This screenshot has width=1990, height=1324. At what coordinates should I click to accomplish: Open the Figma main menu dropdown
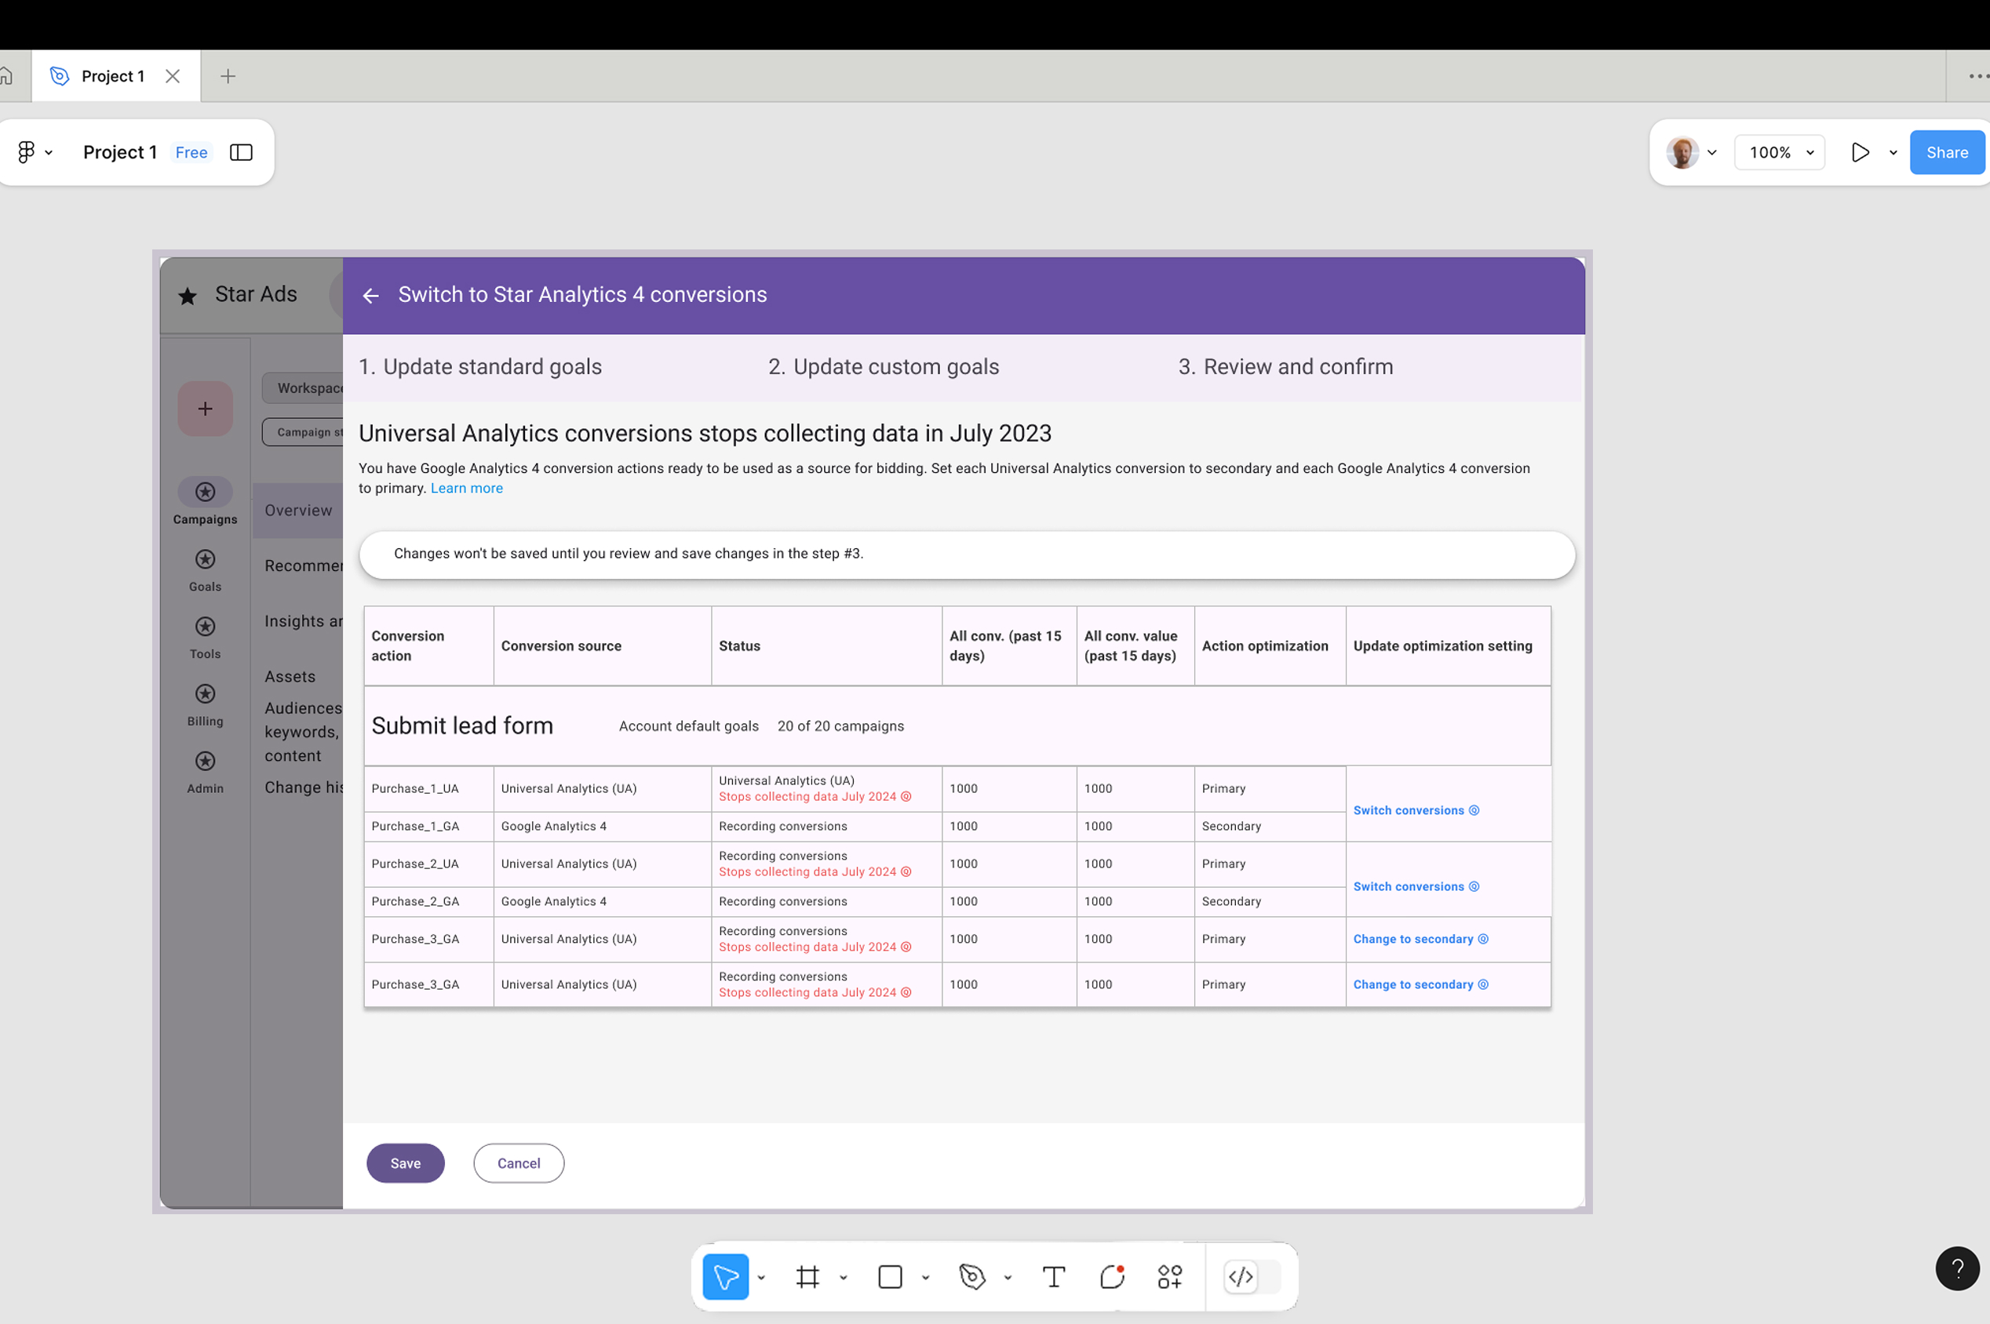coord(34,152)
